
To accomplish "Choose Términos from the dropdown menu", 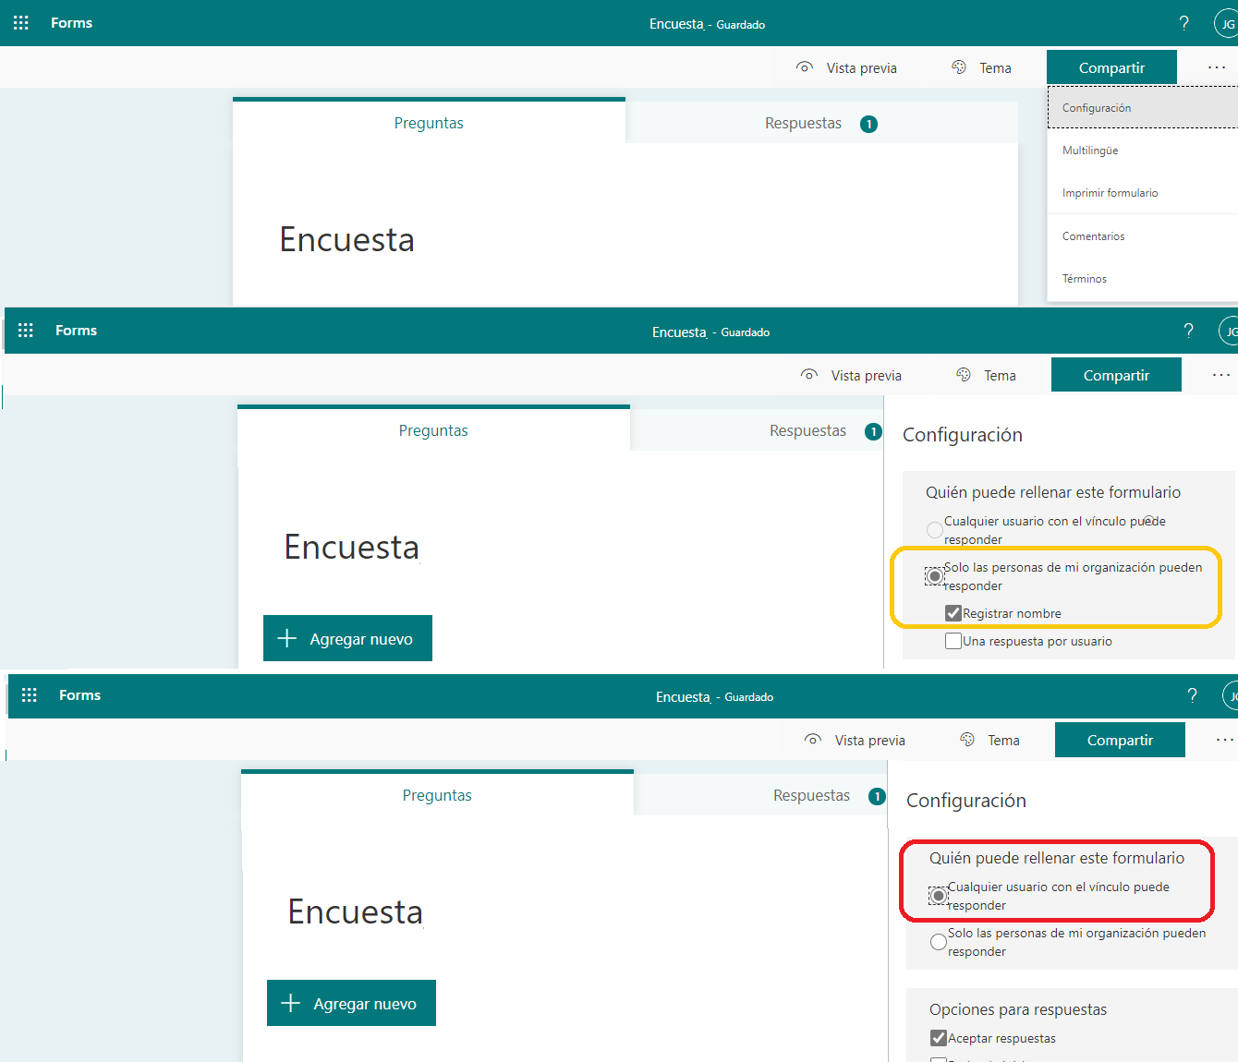I will (x=1144, y=279).
